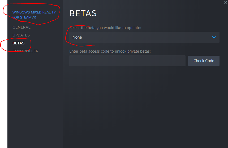Close the properties window with the X
Image resolution: width=228 pixels, height=148 pixels.
coord(225,2)
